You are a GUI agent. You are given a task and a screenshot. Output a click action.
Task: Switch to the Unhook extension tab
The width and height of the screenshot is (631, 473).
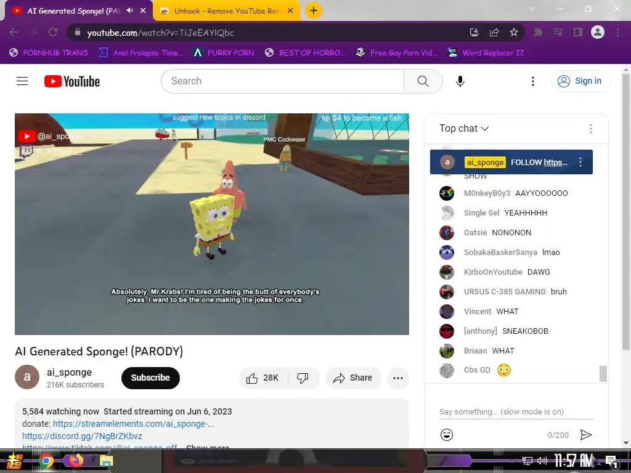[227, 11]
